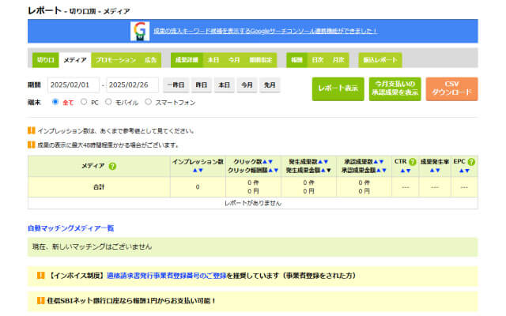Sort 承認成果金額 ascending with the up arrow
Viewport: 506px width, 316px height.
379,171
